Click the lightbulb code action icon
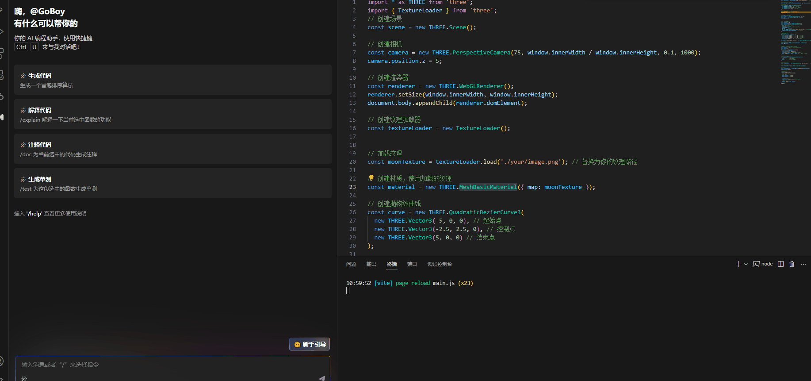Viewport: 811px width, 381px height. pos(371,178)
